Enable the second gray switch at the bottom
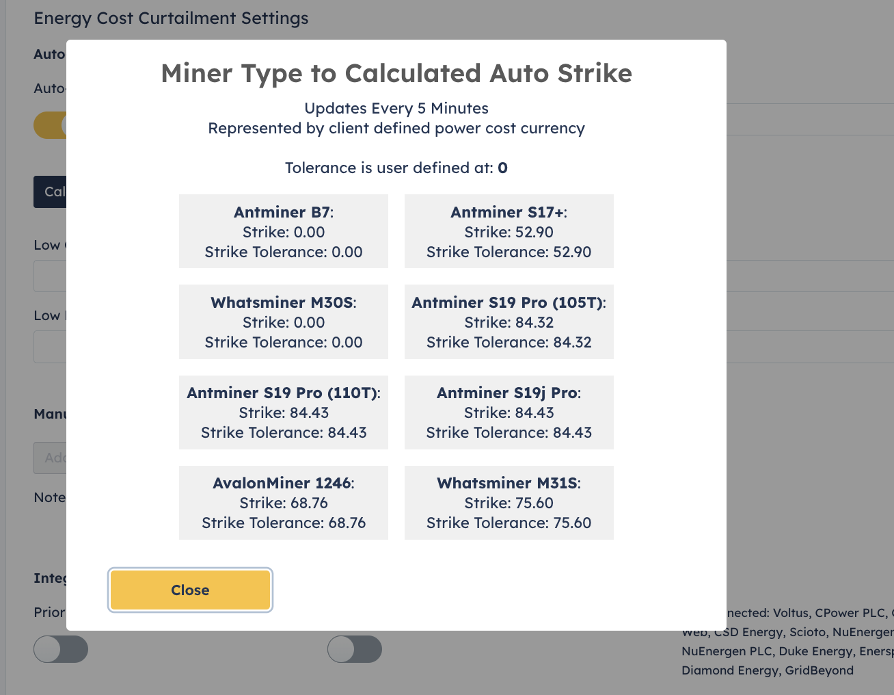Viewport: 894px width, 695px height. (355, 649)
